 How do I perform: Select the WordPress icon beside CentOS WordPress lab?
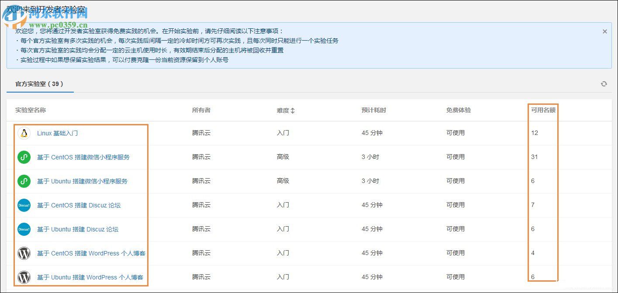pyautogui.click(x=24, y=253)
